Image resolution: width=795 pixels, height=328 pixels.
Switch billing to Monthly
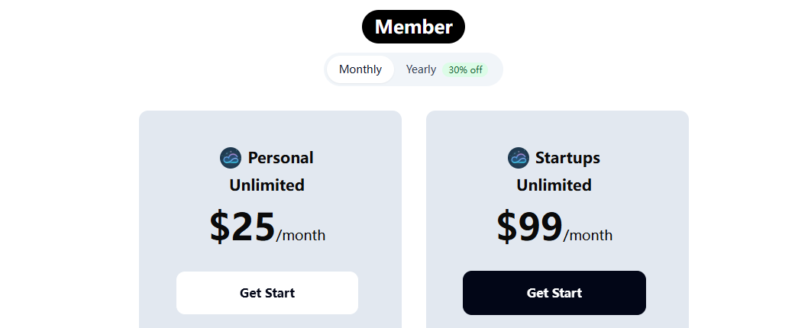click(x=360, y=69)
